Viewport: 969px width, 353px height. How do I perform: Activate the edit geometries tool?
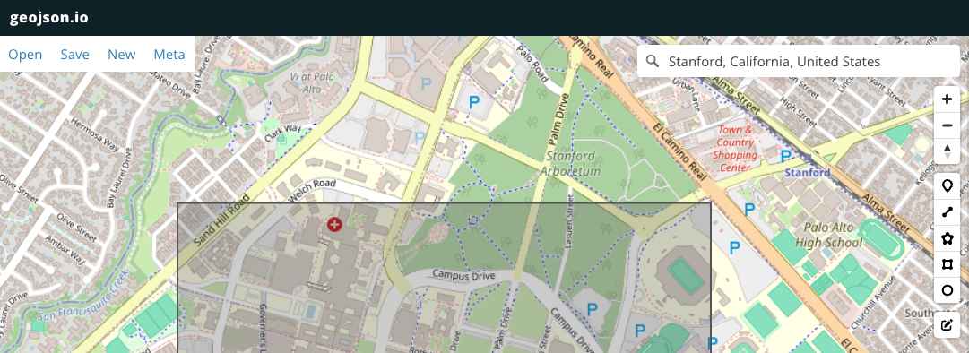pyautogui.click(x=946, y=324)
